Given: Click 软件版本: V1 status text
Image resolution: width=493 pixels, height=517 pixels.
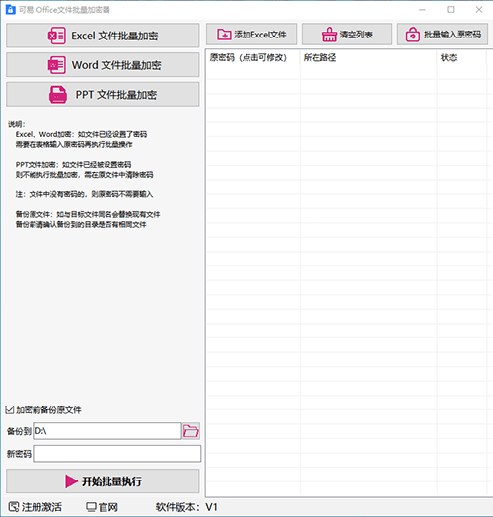Looking at the screenshot, I should click(x=186, y=507).
